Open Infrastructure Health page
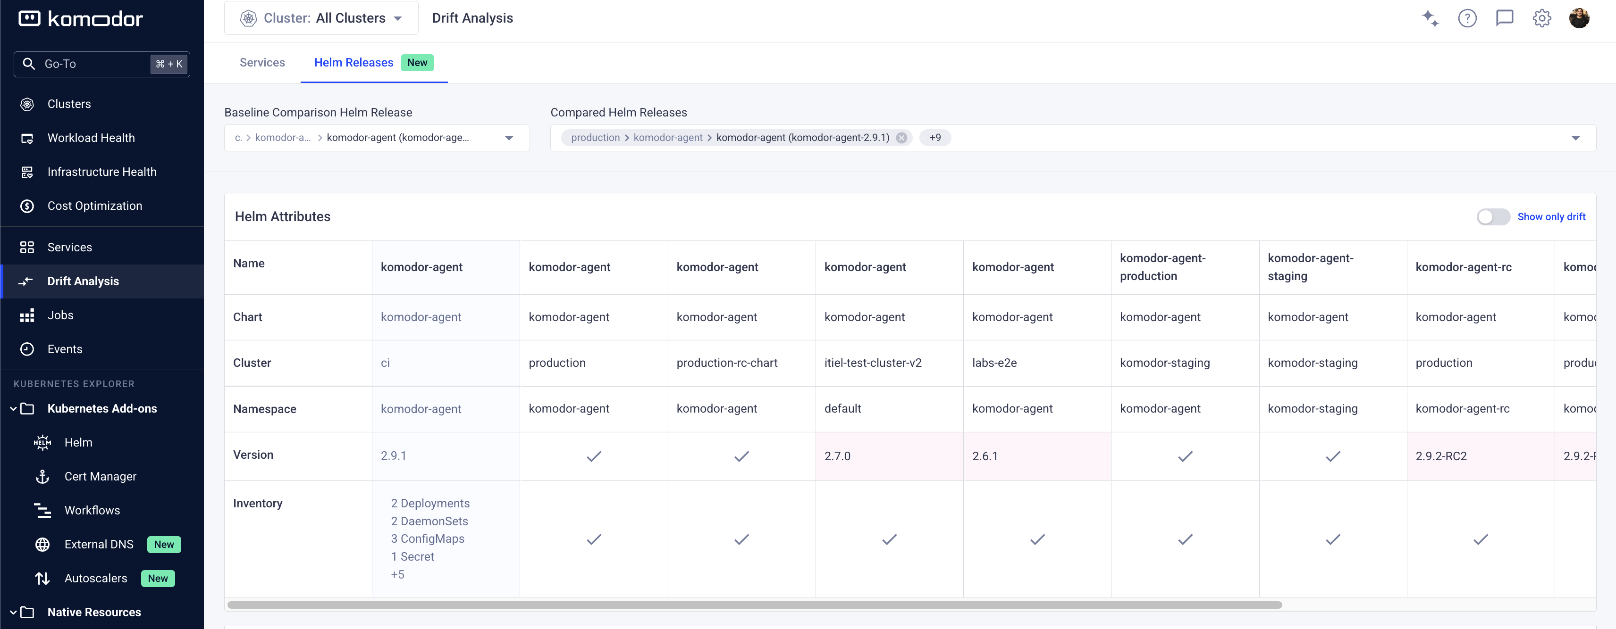This screenshot has height=629, width=1616. tap(101, 172)
